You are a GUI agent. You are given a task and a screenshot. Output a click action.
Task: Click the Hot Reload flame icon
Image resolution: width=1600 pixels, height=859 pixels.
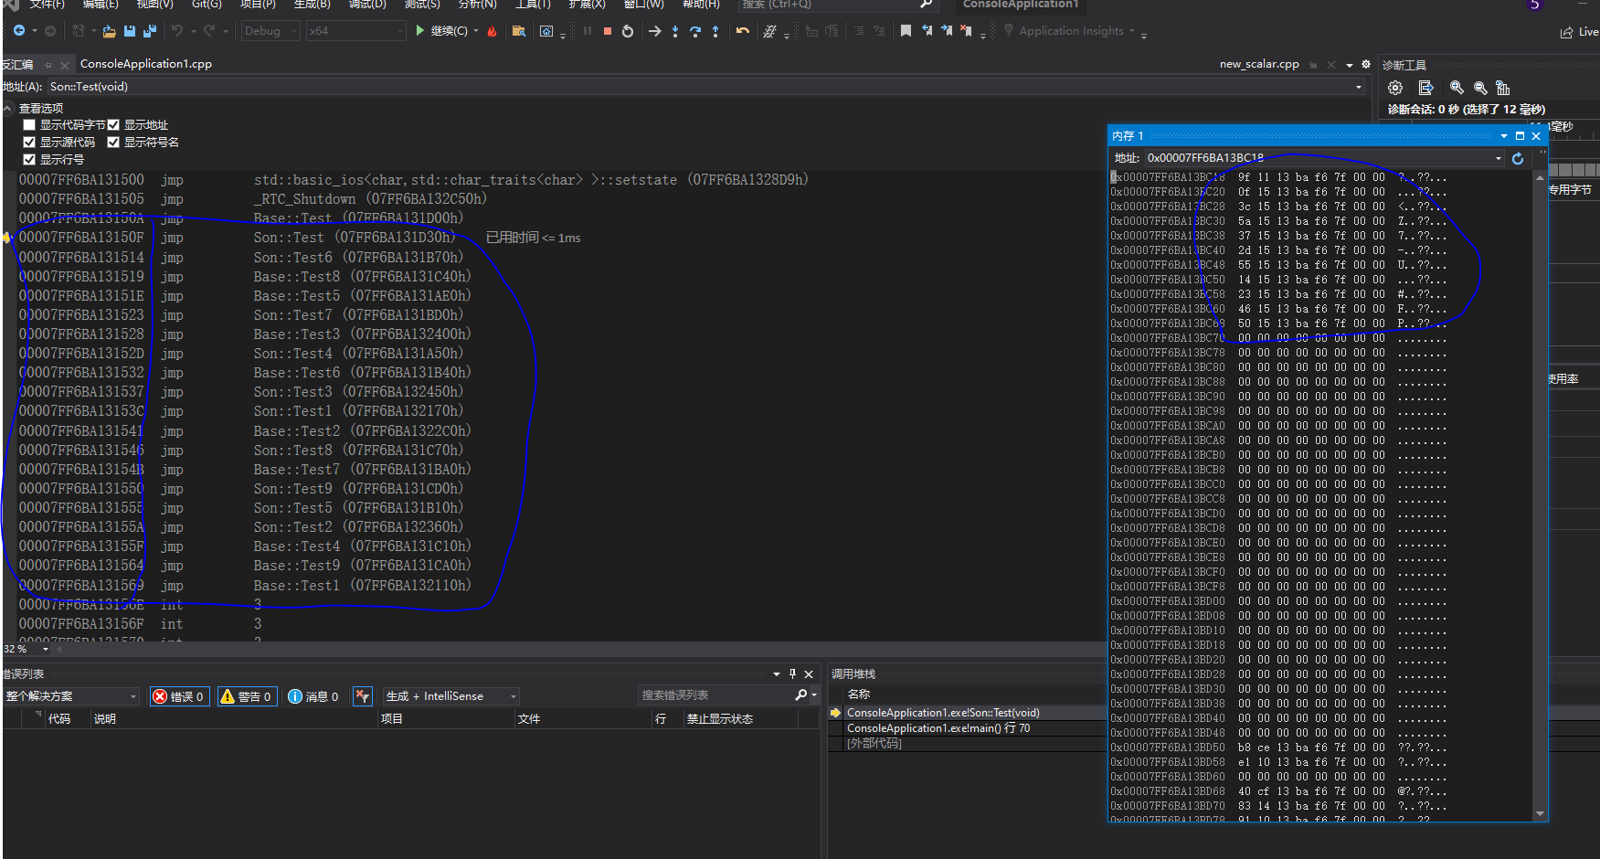tap(492, 31)
